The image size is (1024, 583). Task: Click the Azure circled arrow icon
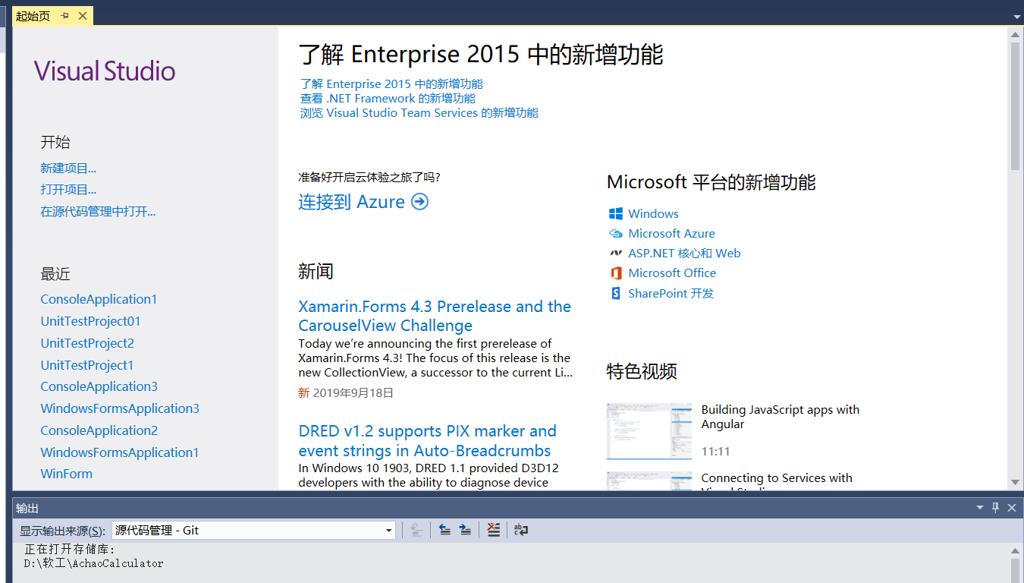tap(419, 202)
